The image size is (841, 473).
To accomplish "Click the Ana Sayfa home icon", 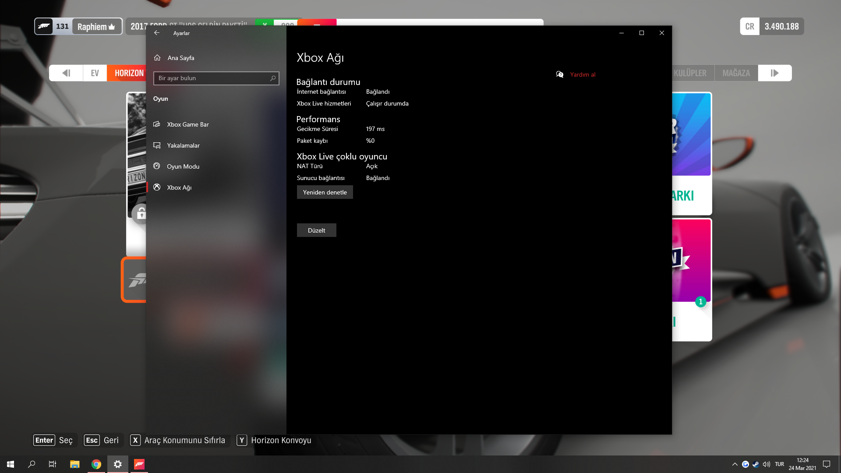I will coord(158,58).
